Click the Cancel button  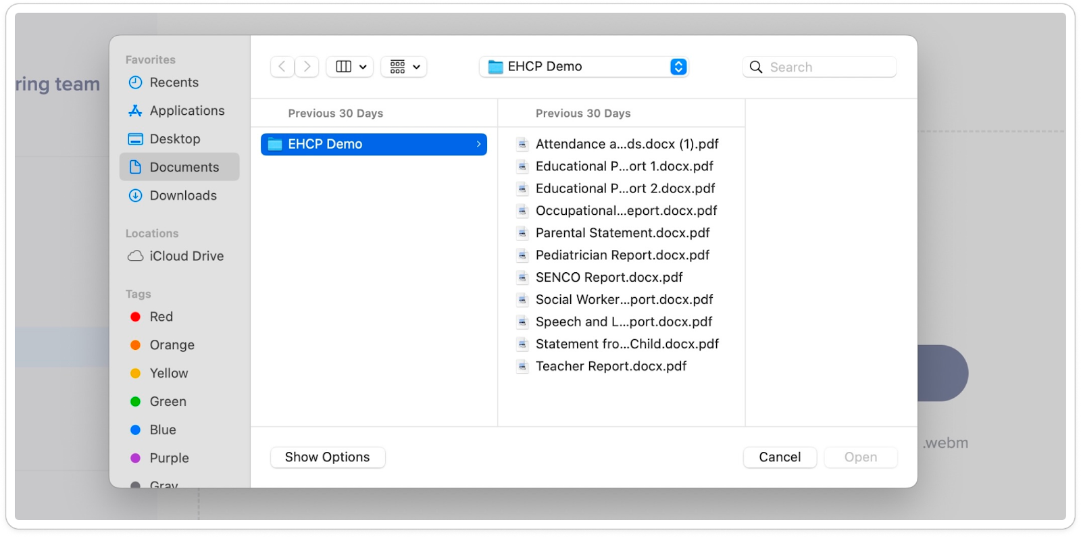click(x=780, y=457)
